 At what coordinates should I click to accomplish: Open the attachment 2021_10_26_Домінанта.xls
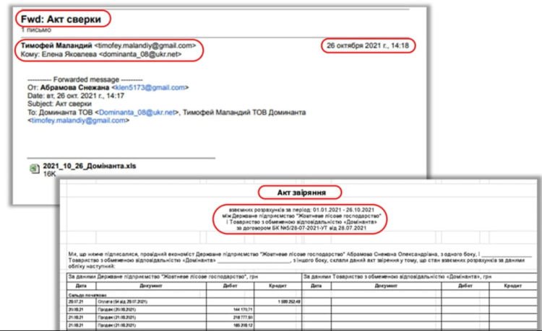(x=89, y=166)
